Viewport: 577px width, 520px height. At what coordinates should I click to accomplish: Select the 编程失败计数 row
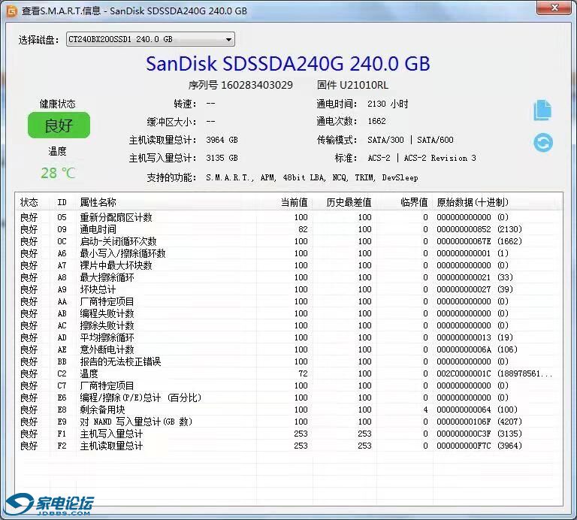(288, 313)
